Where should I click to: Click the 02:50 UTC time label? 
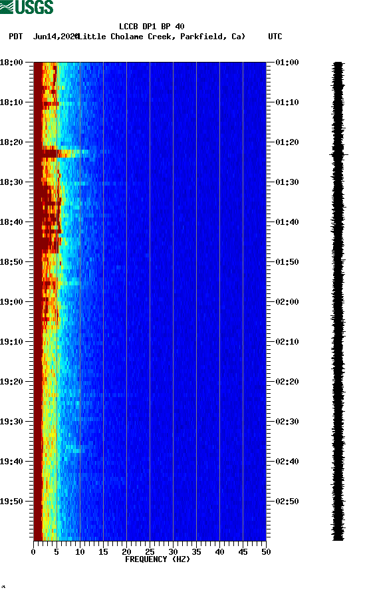click(287, 501)
